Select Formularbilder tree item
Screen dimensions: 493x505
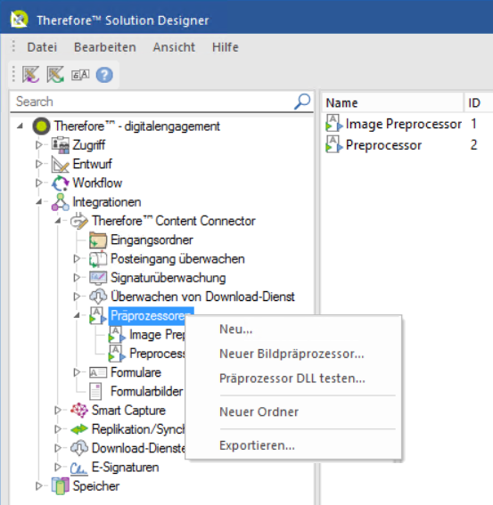coord(147,392)
